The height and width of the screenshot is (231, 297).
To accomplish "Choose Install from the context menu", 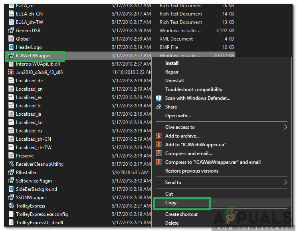I will pos(172,63).
